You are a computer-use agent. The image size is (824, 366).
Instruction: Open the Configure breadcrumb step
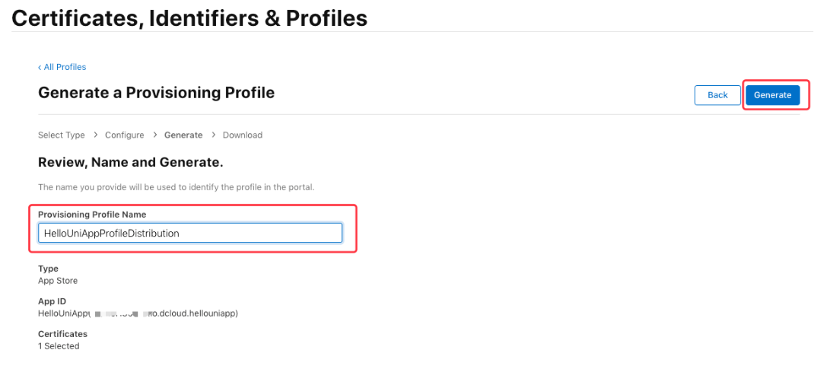(x=124, y=135)
